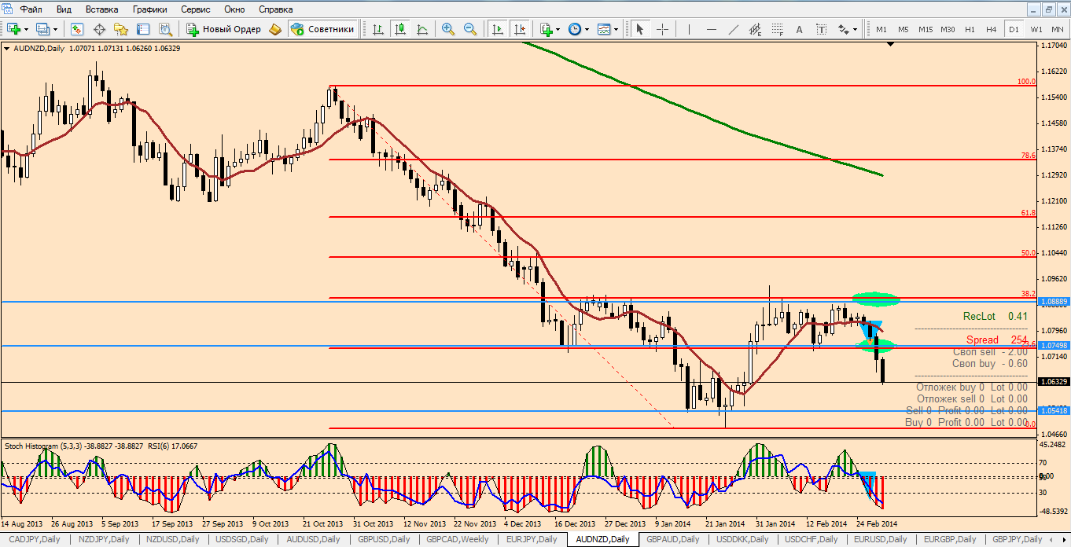Toggle chart auto scroll

click(x=498, y=29)
